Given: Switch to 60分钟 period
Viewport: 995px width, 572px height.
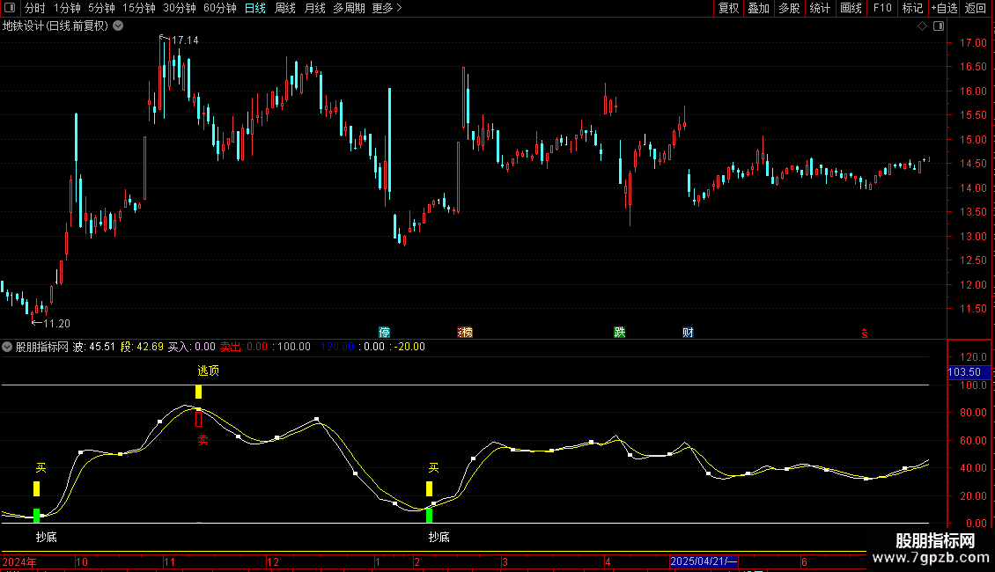Looking at the screenshot, I should 220,8.
